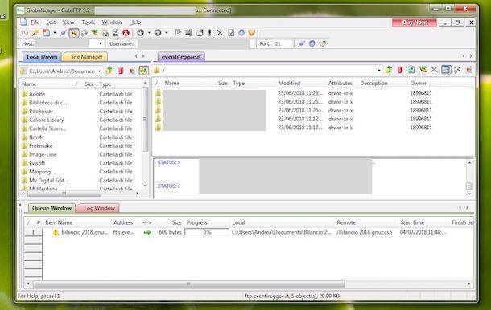The width and height of the screenshot is (491, 310).
Task: Click the Quick Connect plug icon
Action: pyautogui.click(x=64, y=32)
